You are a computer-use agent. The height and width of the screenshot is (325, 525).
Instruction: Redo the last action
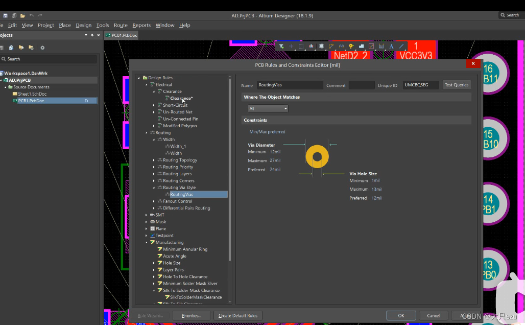click(40, 15)
